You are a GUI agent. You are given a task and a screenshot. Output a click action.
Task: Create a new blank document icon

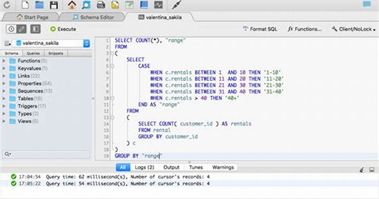pos(25,4)
